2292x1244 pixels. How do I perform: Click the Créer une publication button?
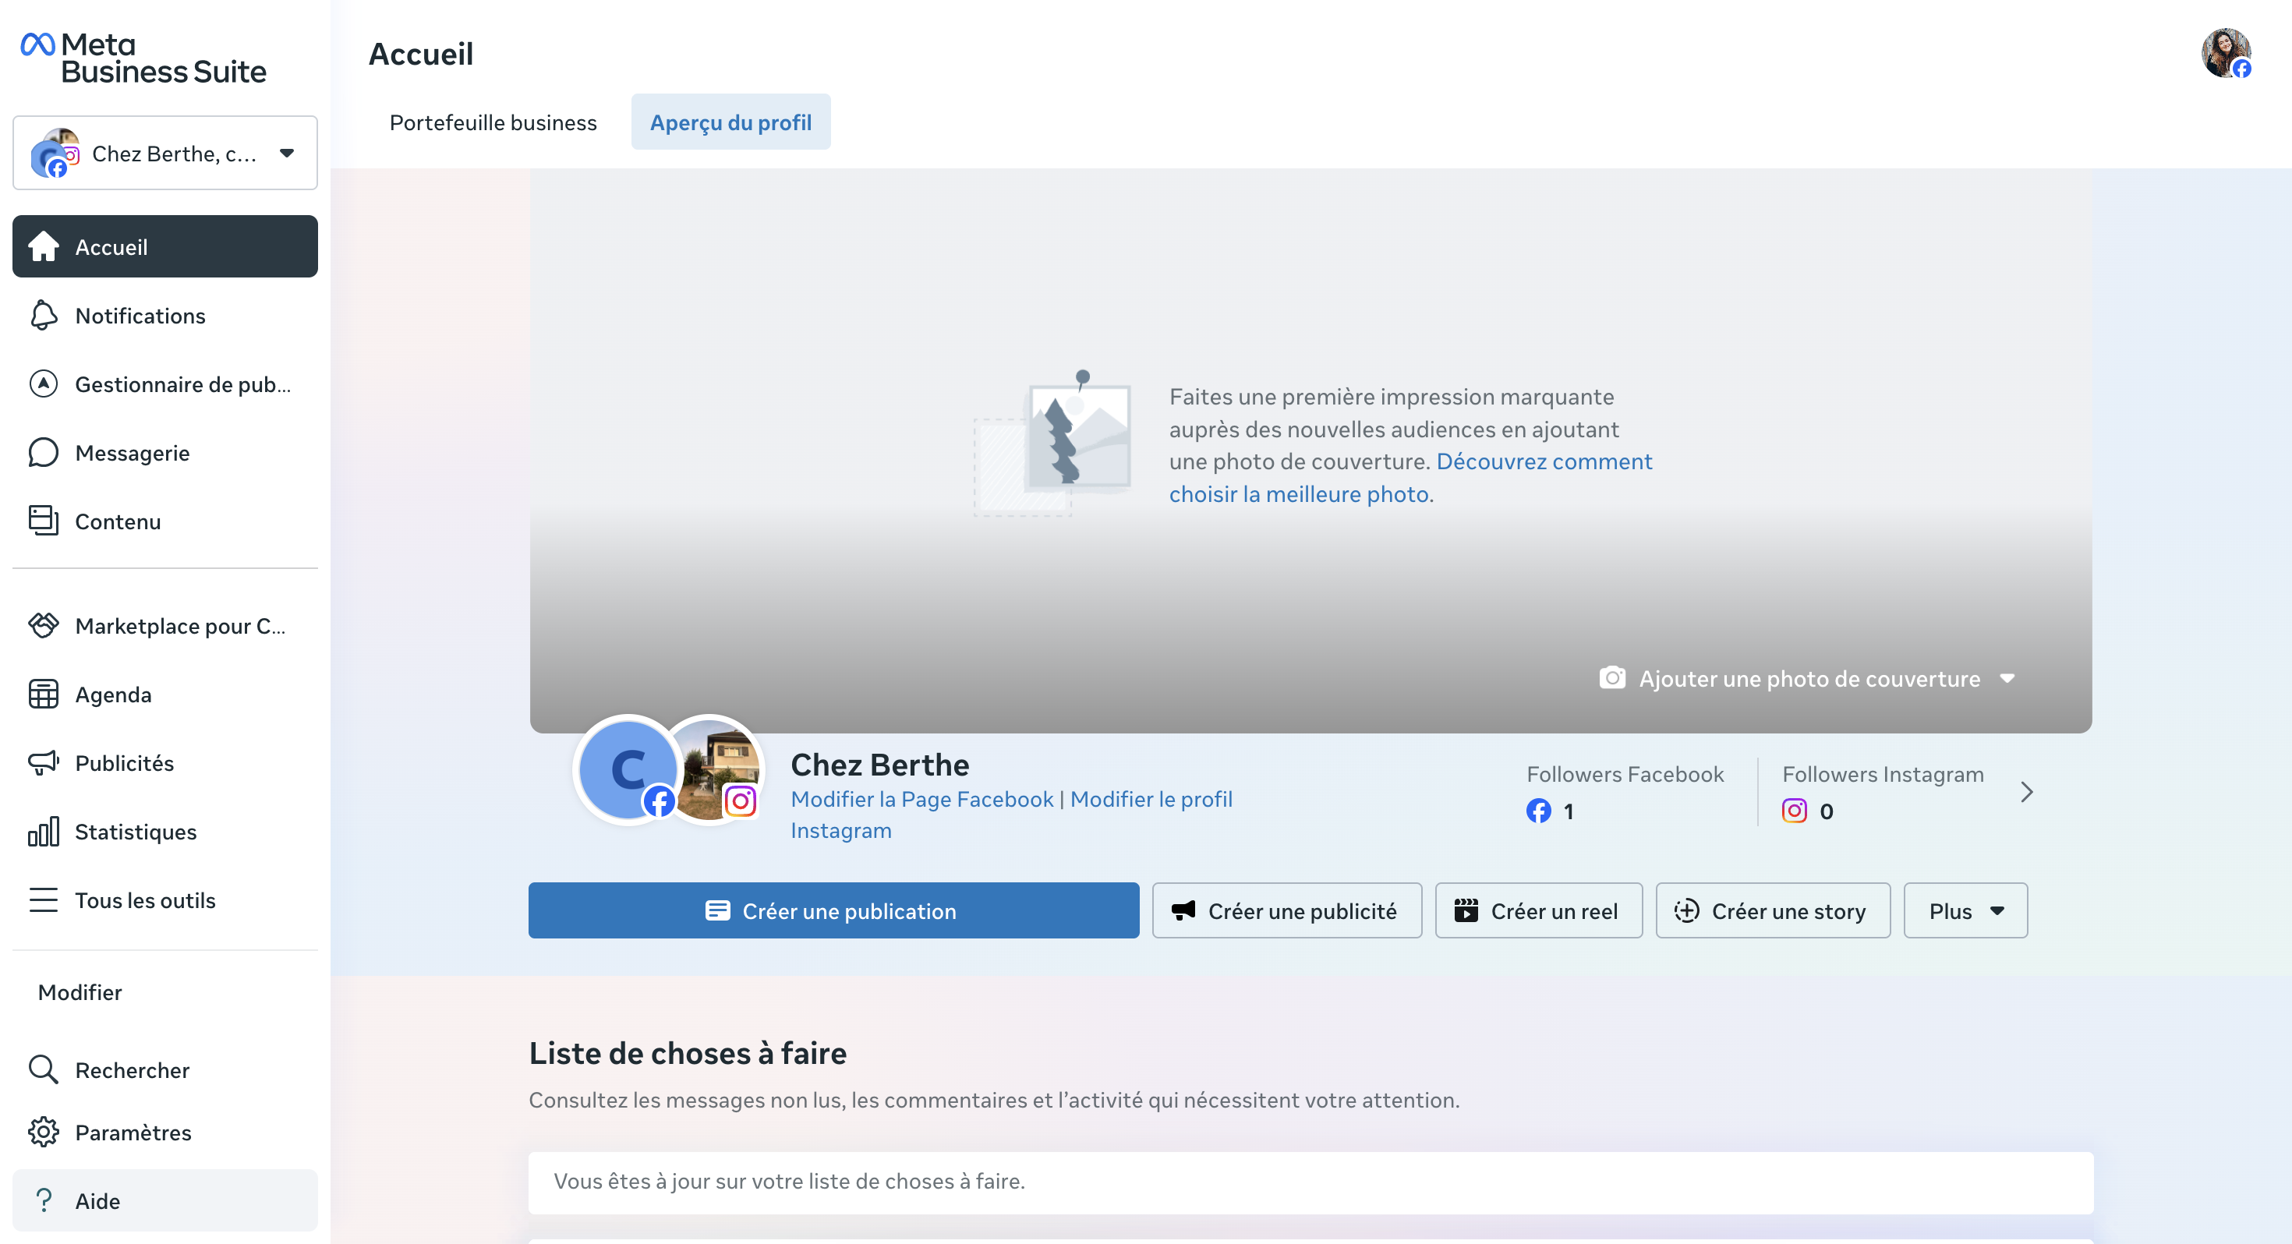pyautogui.click(x=833, y=911)
